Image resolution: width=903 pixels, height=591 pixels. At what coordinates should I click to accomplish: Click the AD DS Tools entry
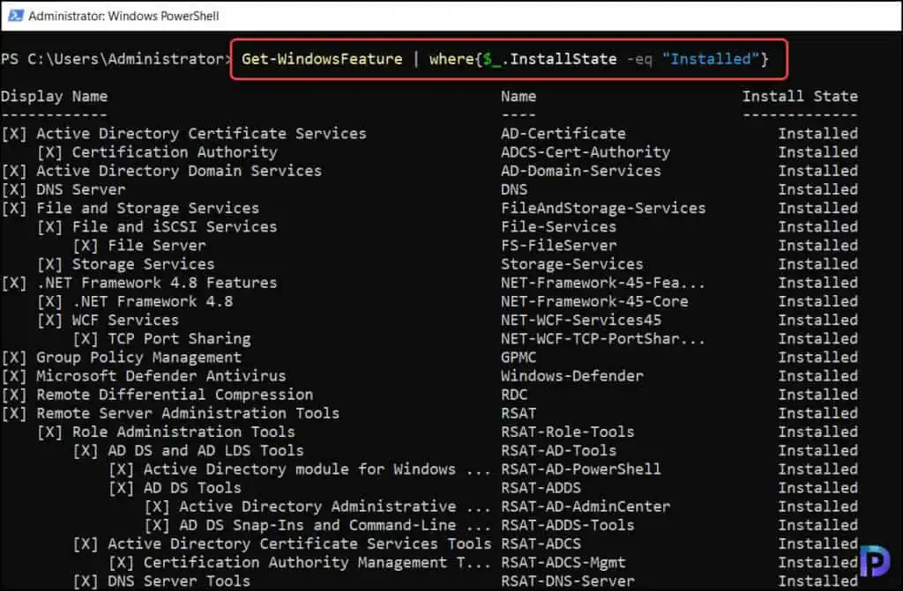point(192,488)
